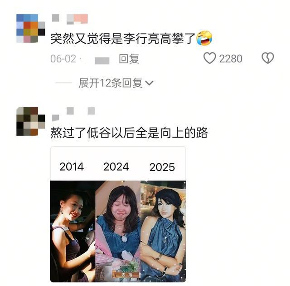Like the comment about 李行亮 with heart icon
Viewport: 290px width, 286px height.
pos(209,58)
